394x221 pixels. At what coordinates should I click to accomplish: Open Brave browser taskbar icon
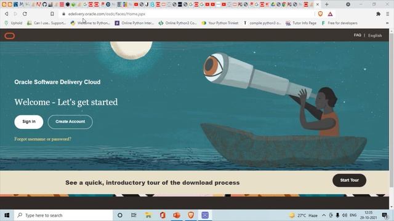click(191, 215)
